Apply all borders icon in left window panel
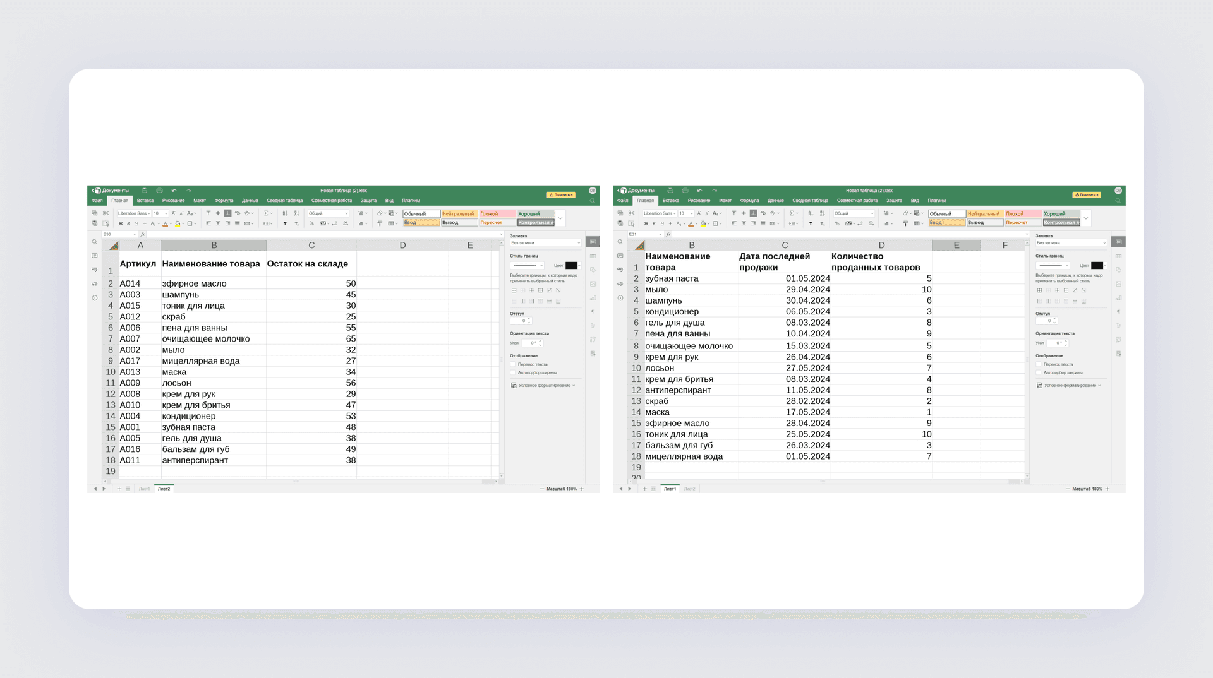This screenshot has height=678, width=1213. (x=514, y=290)
